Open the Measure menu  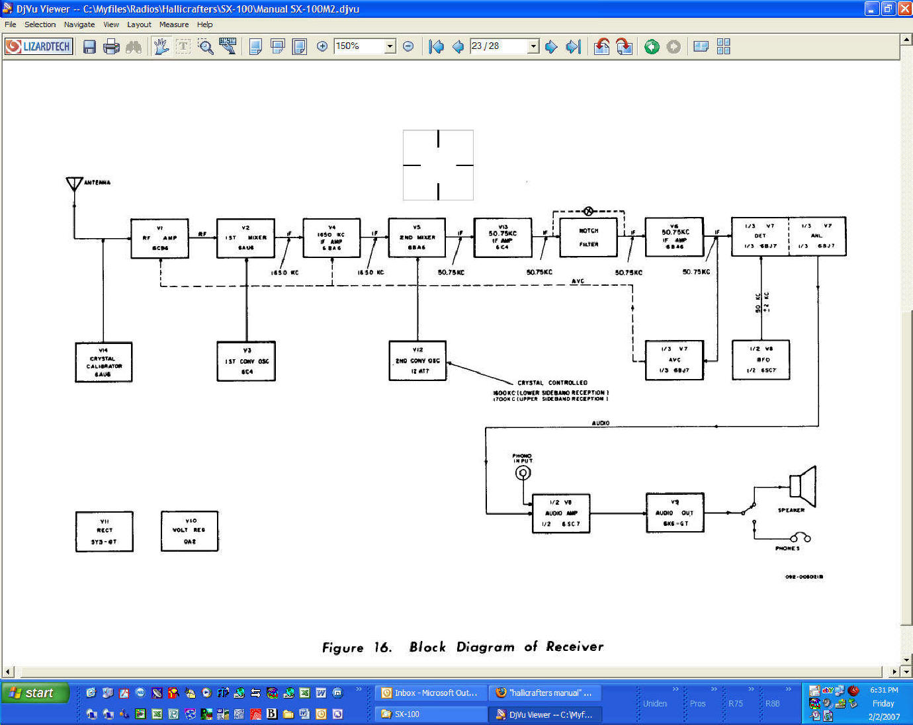[x=174, y=24]
